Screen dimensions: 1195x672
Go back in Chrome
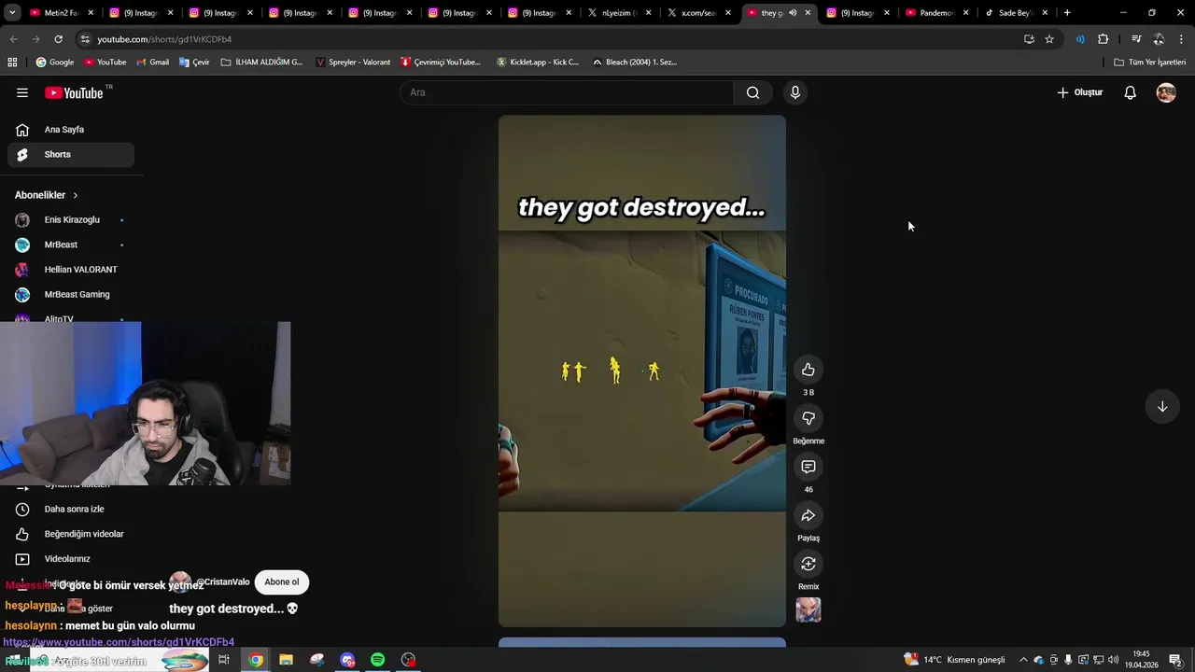(13, 39)
